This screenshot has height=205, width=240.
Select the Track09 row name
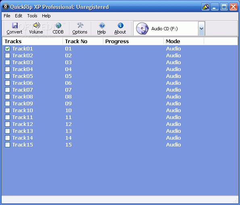(23, 103)
